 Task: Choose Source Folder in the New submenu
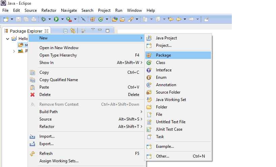(178, 92)
